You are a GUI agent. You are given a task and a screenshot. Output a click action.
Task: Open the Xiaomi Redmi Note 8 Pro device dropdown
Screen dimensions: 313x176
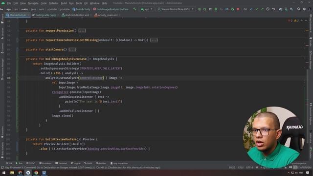[176, 9]
